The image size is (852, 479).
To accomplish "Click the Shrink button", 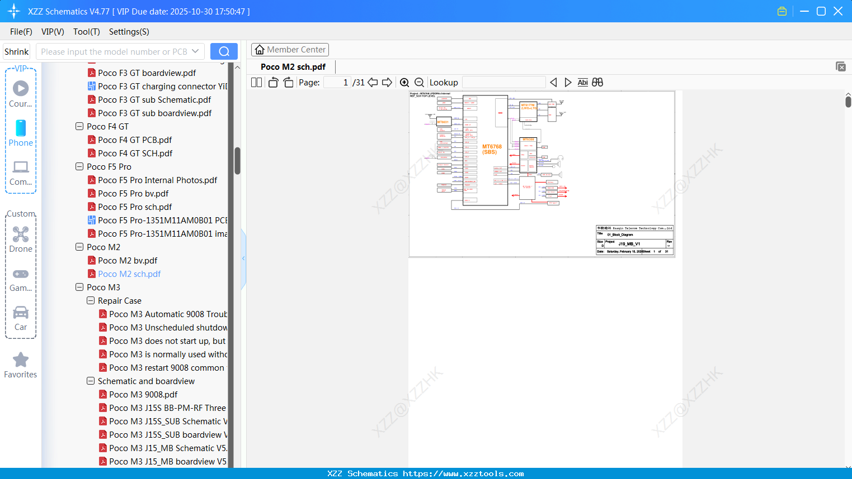I will [x=17, y=51].
